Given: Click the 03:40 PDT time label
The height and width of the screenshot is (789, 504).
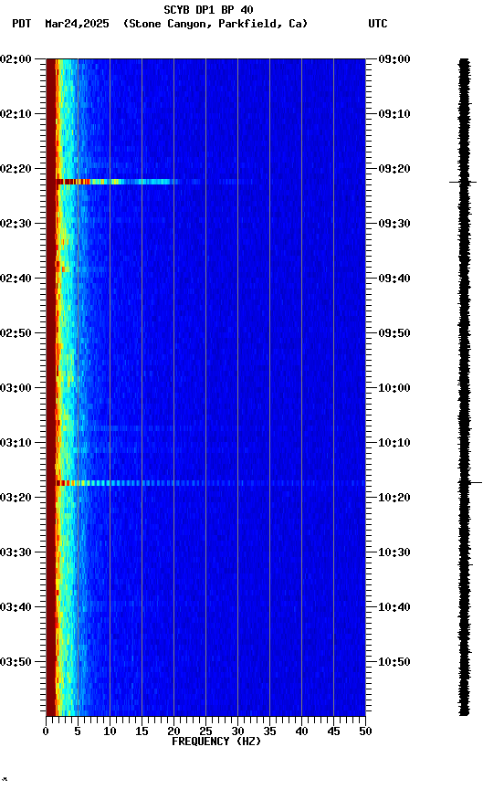Looking at the screenshot, I should (x=16, y=607).
